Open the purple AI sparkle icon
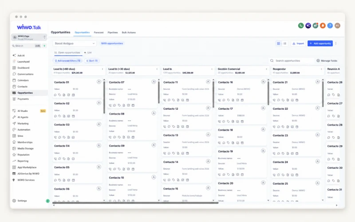 (x=308, y=26)
